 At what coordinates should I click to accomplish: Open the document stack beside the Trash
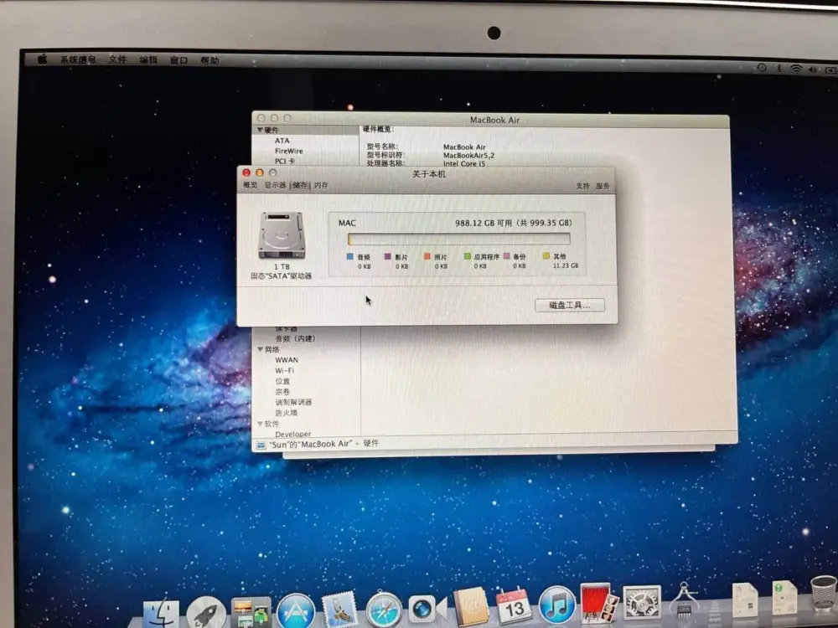tap(784, 597)
